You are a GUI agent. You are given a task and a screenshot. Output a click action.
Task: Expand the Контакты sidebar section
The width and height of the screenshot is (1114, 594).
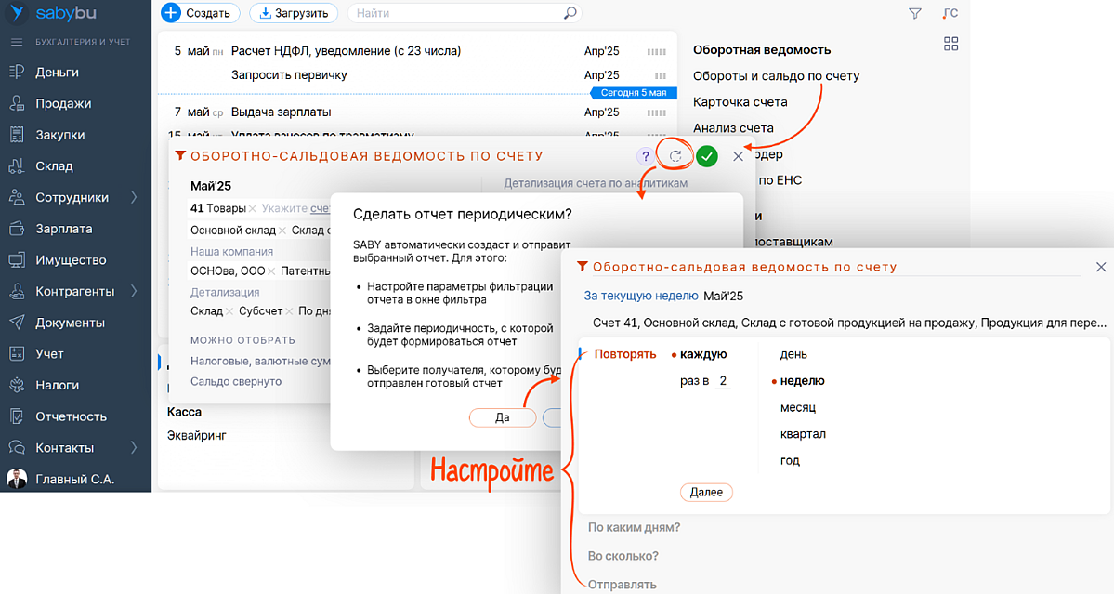[x=134, y=447]
